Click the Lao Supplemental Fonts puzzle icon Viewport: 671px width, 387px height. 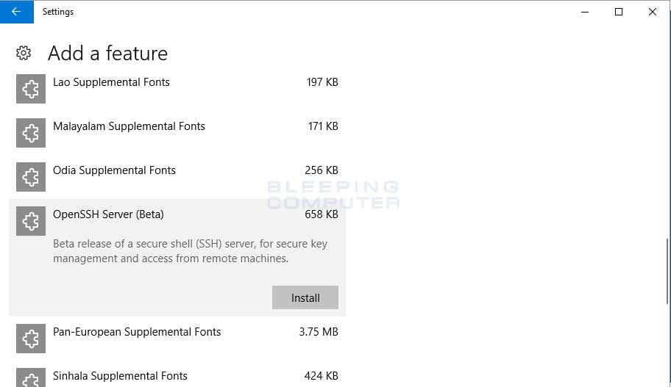click(x=31, y=89)
